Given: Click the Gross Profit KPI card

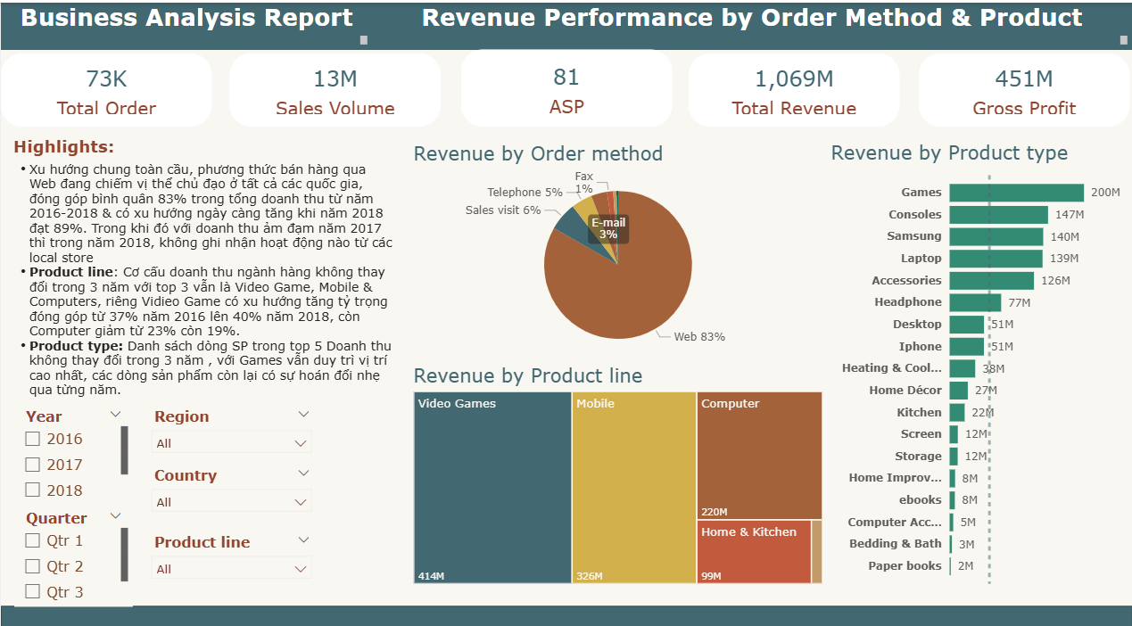Looking at the screenshot, I should click(1023, 91).
